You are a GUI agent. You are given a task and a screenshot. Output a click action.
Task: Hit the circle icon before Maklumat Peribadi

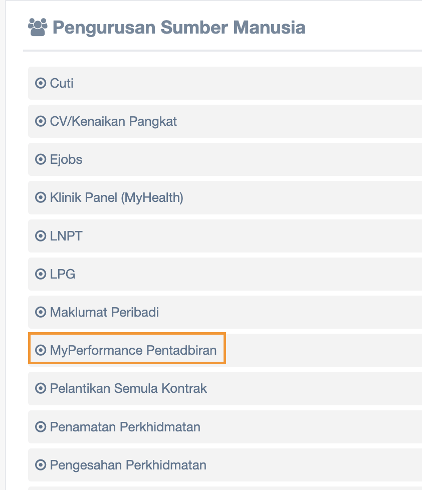pyautogui.click(x=41, y=313)
